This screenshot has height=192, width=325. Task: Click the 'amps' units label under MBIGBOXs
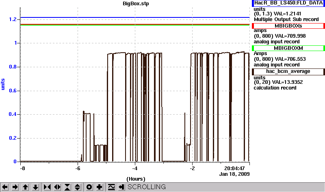tap(260, 30)
